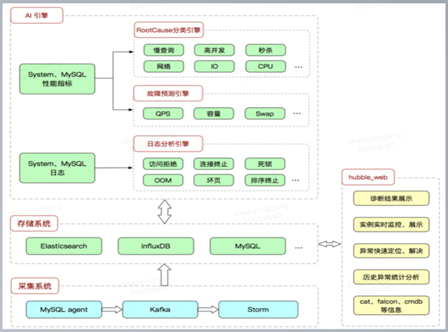Click the Elasticsearch storage node

coord(64,246)
